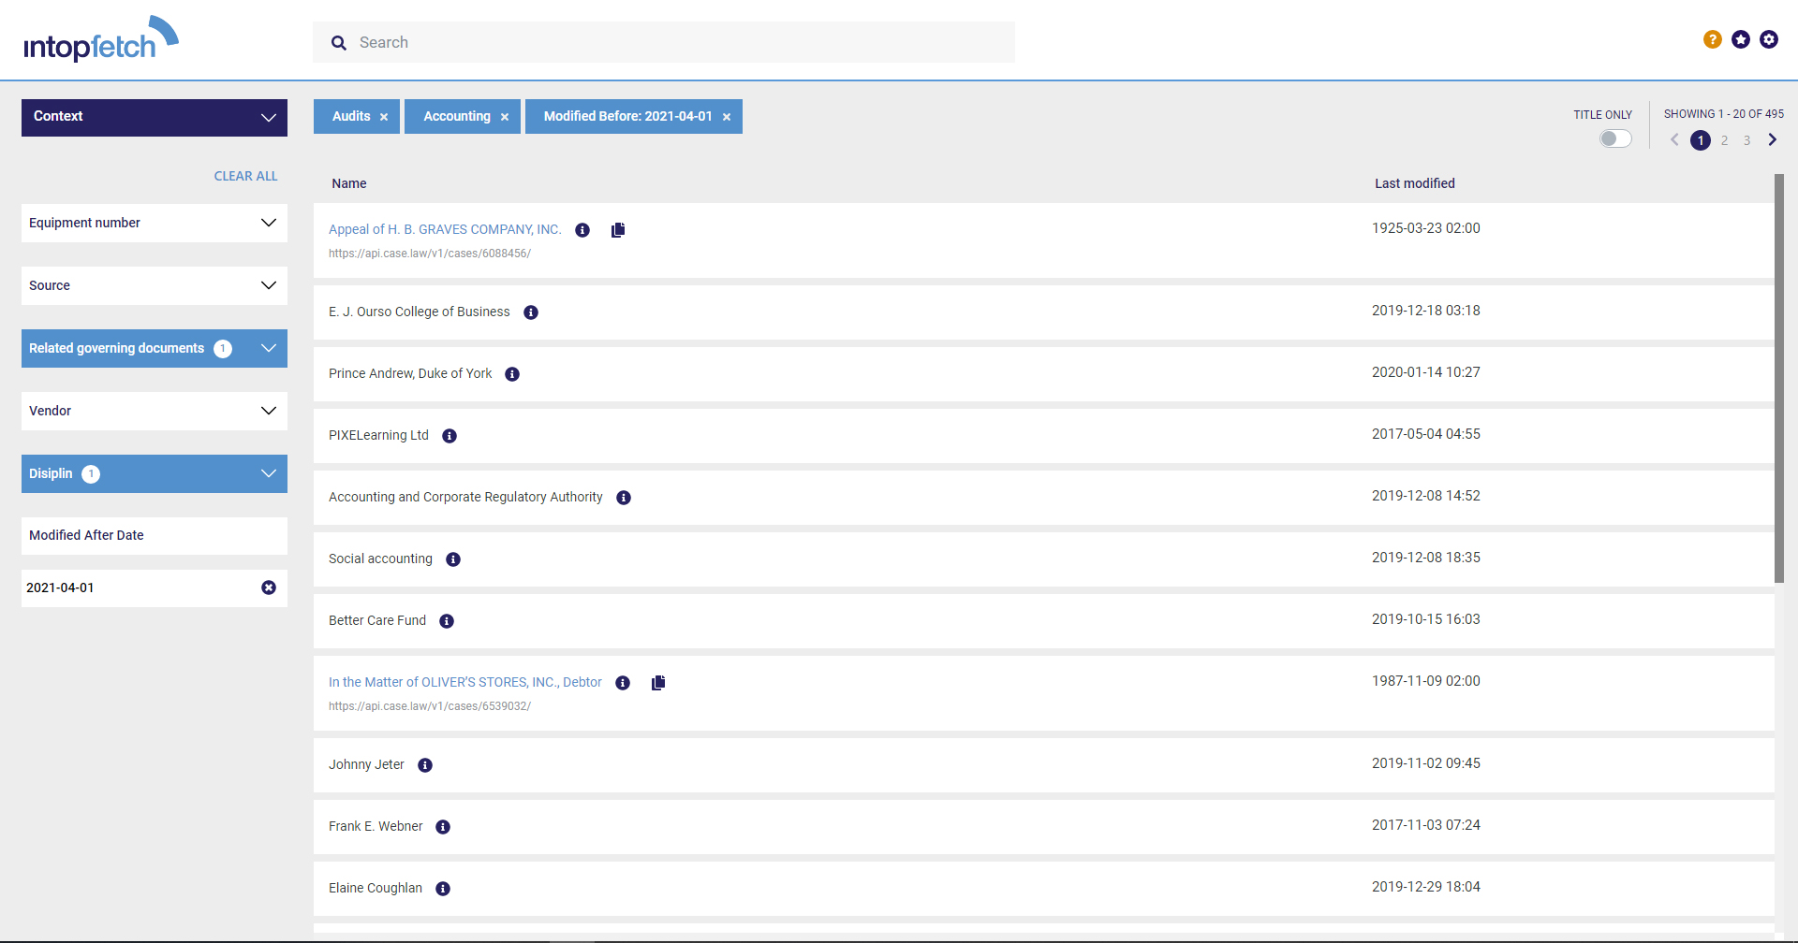Viewport: 1798px width, 943px height.
Task: Open In the Matter of OLIVER'S STORES link
Action: pyautogui.click(x=465, y=682)
